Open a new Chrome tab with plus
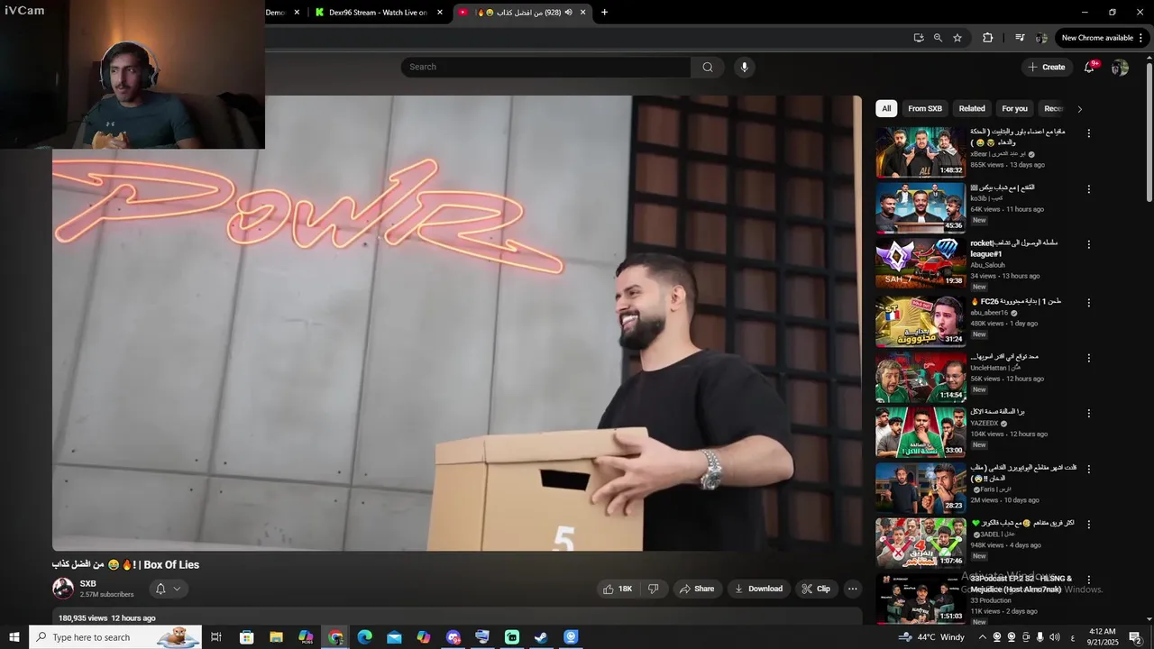Viewport: 1154px width, 649px height. (604, 12)
